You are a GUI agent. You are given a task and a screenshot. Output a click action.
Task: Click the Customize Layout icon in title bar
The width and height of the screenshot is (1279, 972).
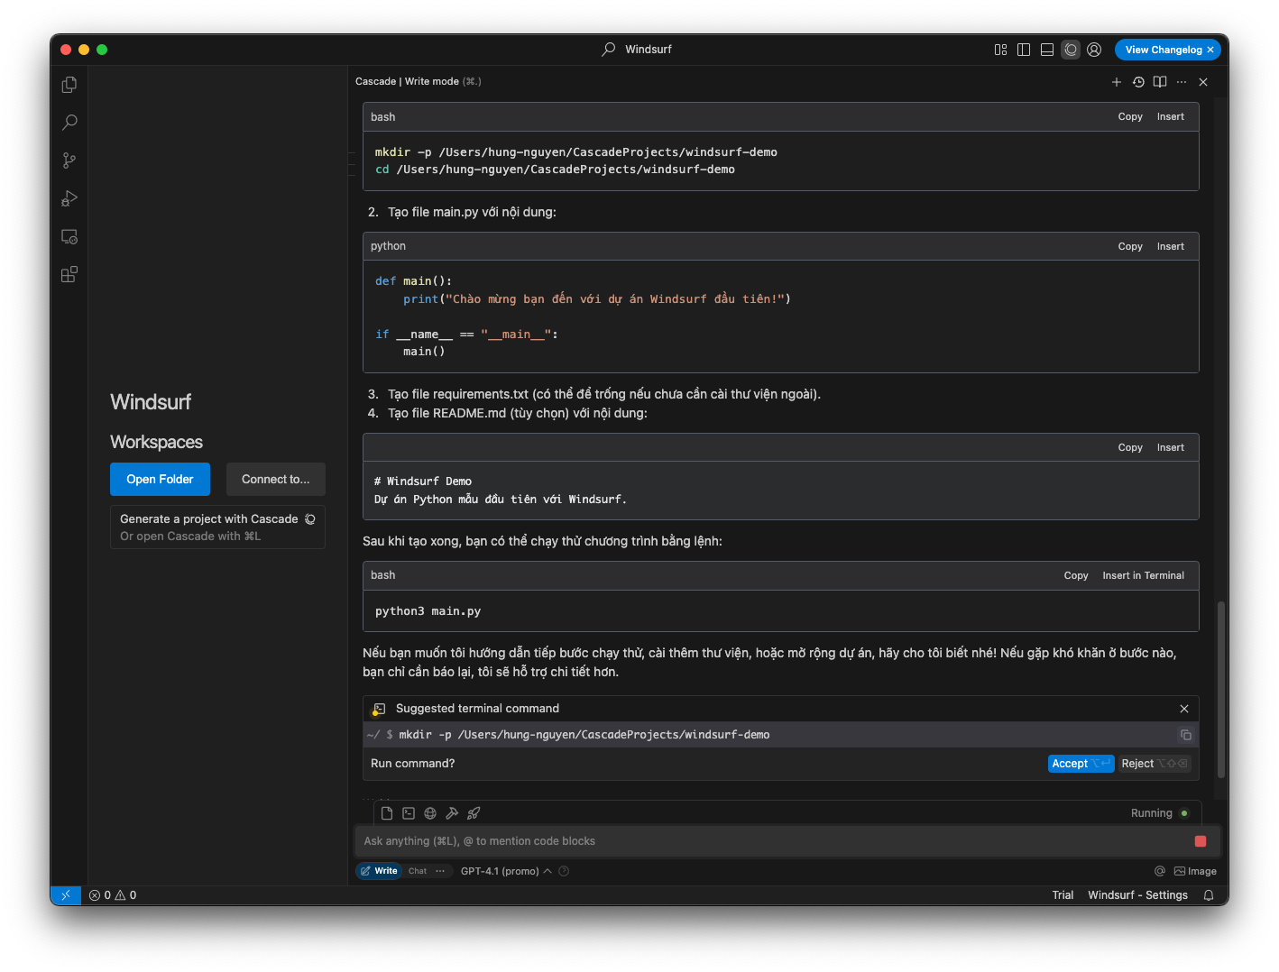point(1000,50)
